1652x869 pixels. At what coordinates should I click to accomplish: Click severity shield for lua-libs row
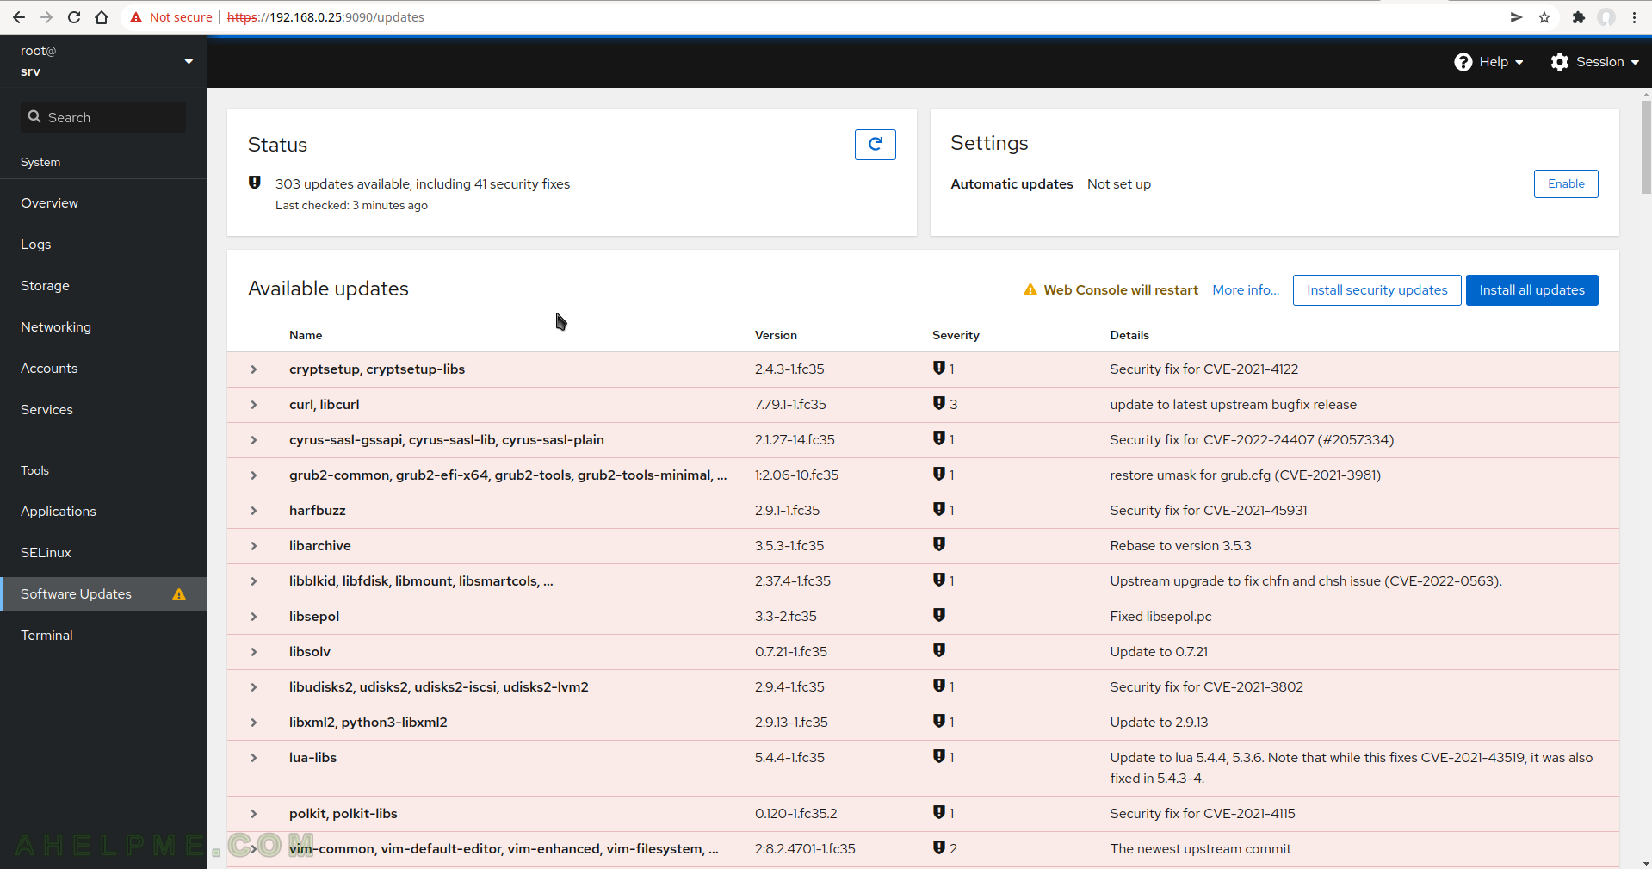click(939, 756)
